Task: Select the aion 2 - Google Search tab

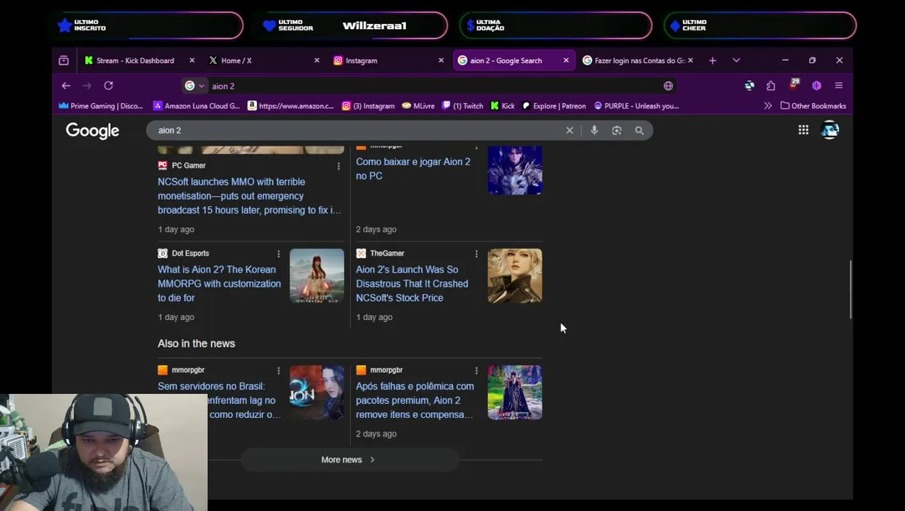Action: click(x=513, y=60)
